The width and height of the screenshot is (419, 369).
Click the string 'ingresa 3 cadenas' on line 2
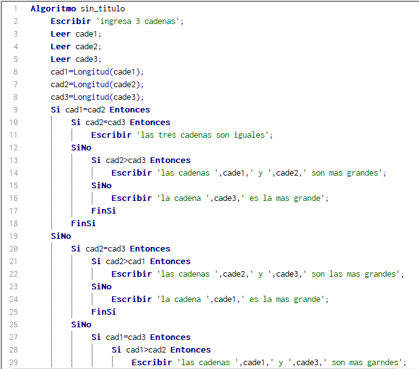[137, 21]
